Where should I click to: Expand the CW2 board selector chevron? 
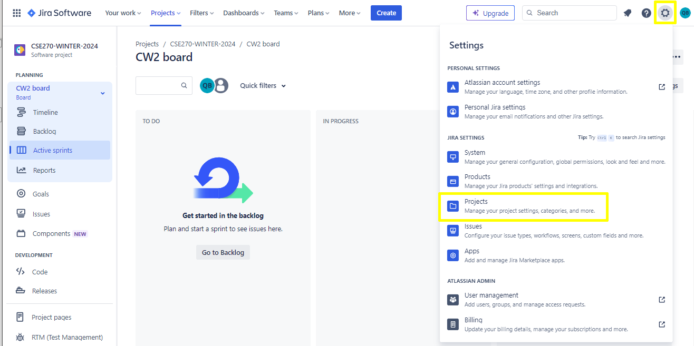point(102,93)
